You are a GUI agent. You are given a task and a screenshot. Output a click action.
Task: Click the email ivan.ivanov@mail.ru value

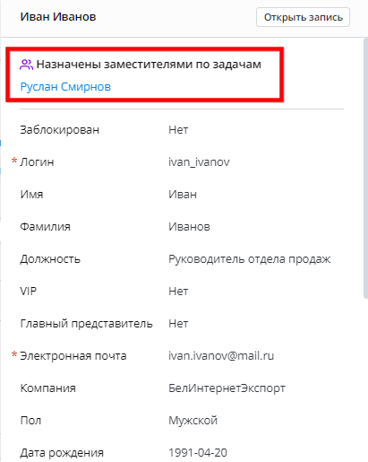click(x=221, y=356)
